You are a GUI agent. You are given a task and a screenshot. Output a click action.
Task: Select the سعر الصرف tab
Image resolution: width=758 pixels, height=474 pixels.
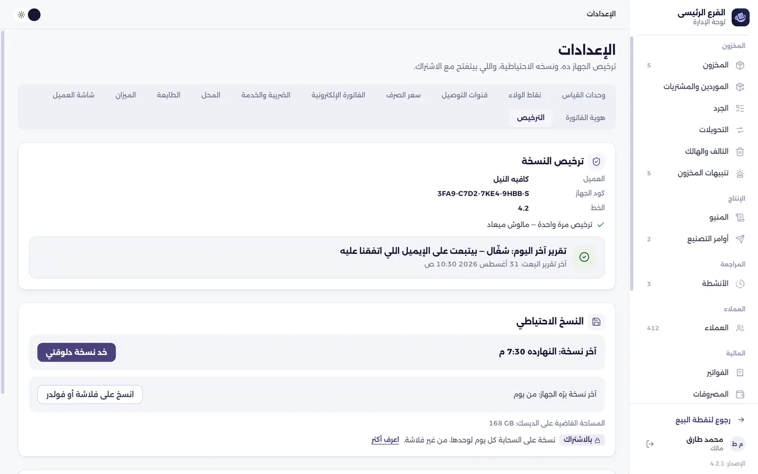pyautogui.click(x=403, y=95)
